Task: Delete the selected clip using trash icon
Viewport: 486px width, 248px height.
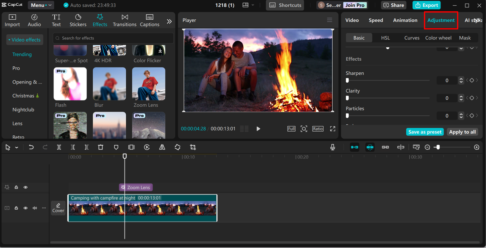Action: tap(101, 147)
